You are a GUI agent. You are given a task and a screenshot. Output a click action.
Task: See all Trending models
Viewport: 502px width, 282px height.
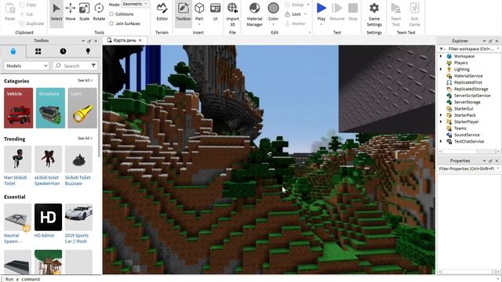85,138
